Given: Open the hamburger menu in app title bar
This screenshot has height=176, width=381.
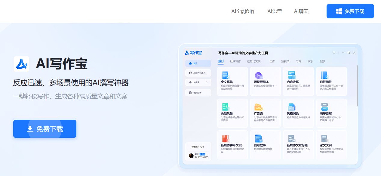Looking at the screenshot, I should 334,53.
